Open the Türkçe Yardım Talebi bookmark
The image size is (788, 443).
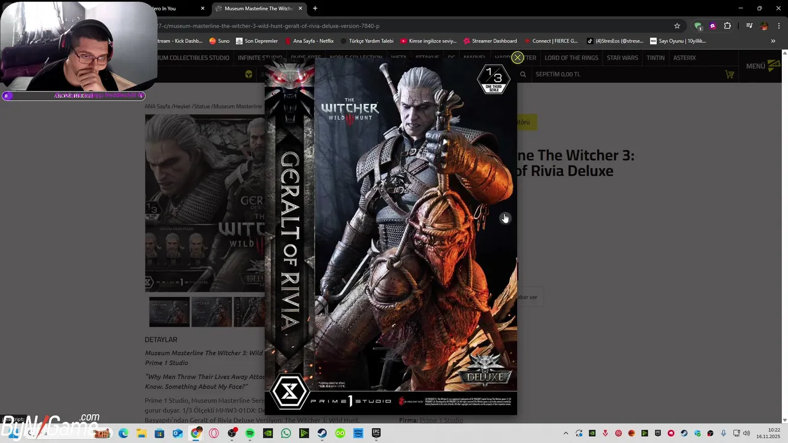(x=366, y=41)
